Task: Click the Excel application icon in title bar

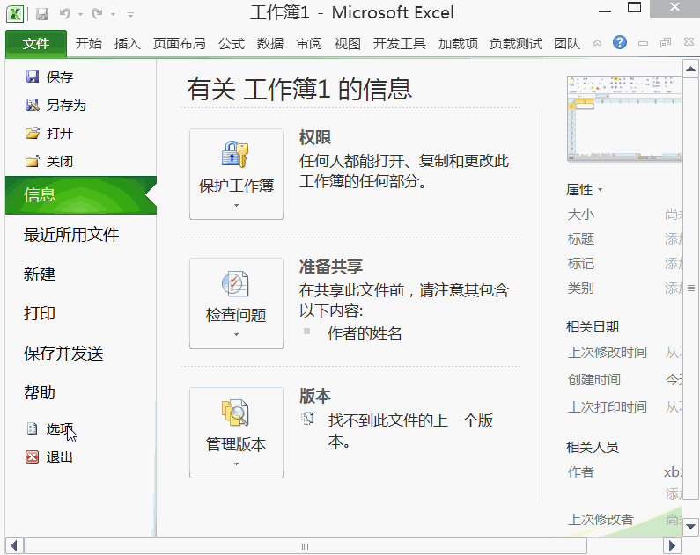Action: 15,14
